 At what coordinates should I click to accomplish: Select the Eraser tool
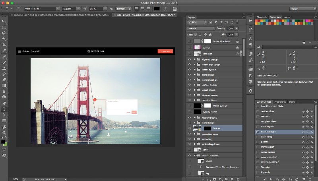point(4,80)
